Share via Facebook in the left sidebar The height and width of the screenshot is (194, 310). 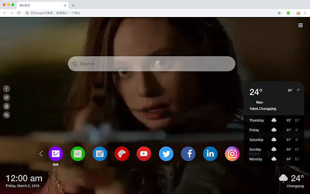[x=6, y=89]
